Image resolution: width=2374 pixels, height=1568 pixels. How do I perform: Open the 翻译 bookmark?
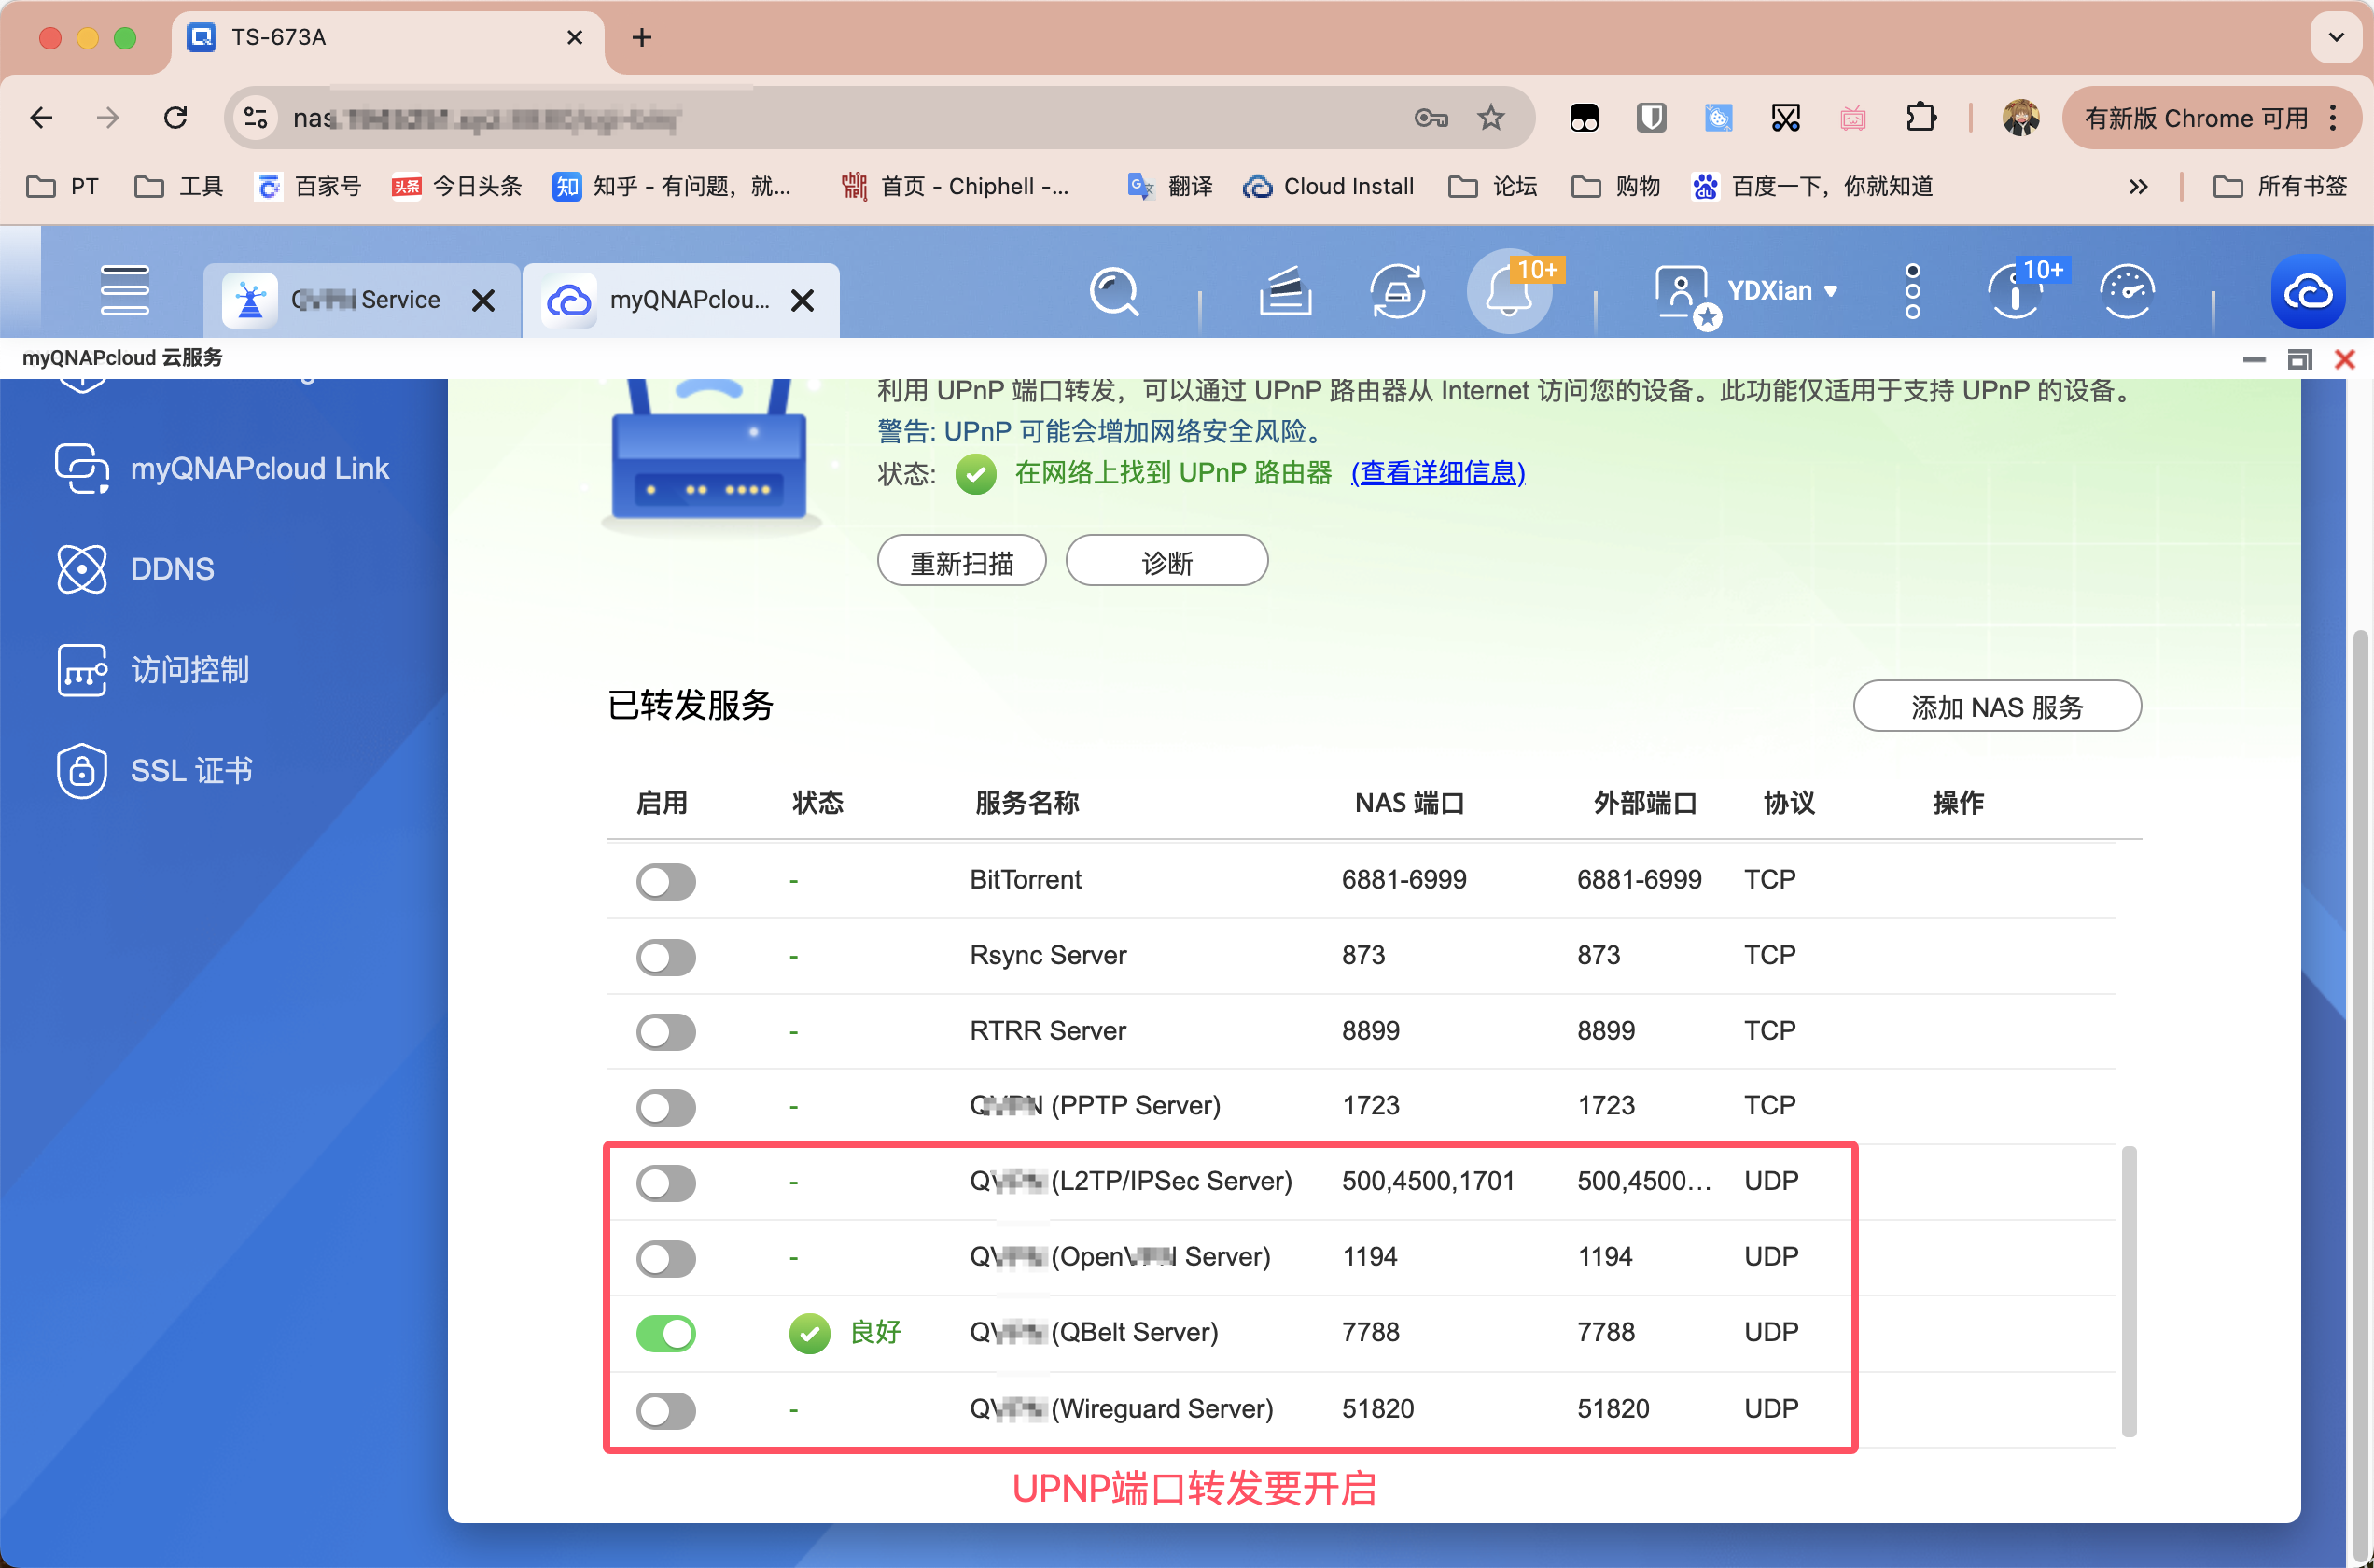point(1168,186)
